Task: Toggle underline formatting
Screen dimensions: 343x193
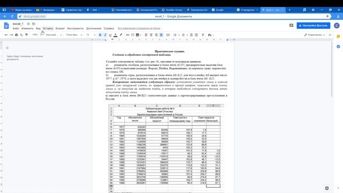Action: 110,35
